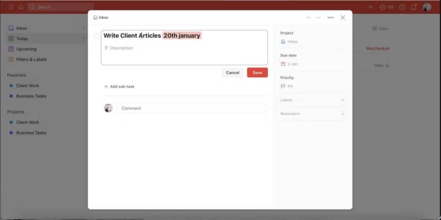Click the task title text field
The width and height of the screenshot is (441, 220).
click(132, 36)
